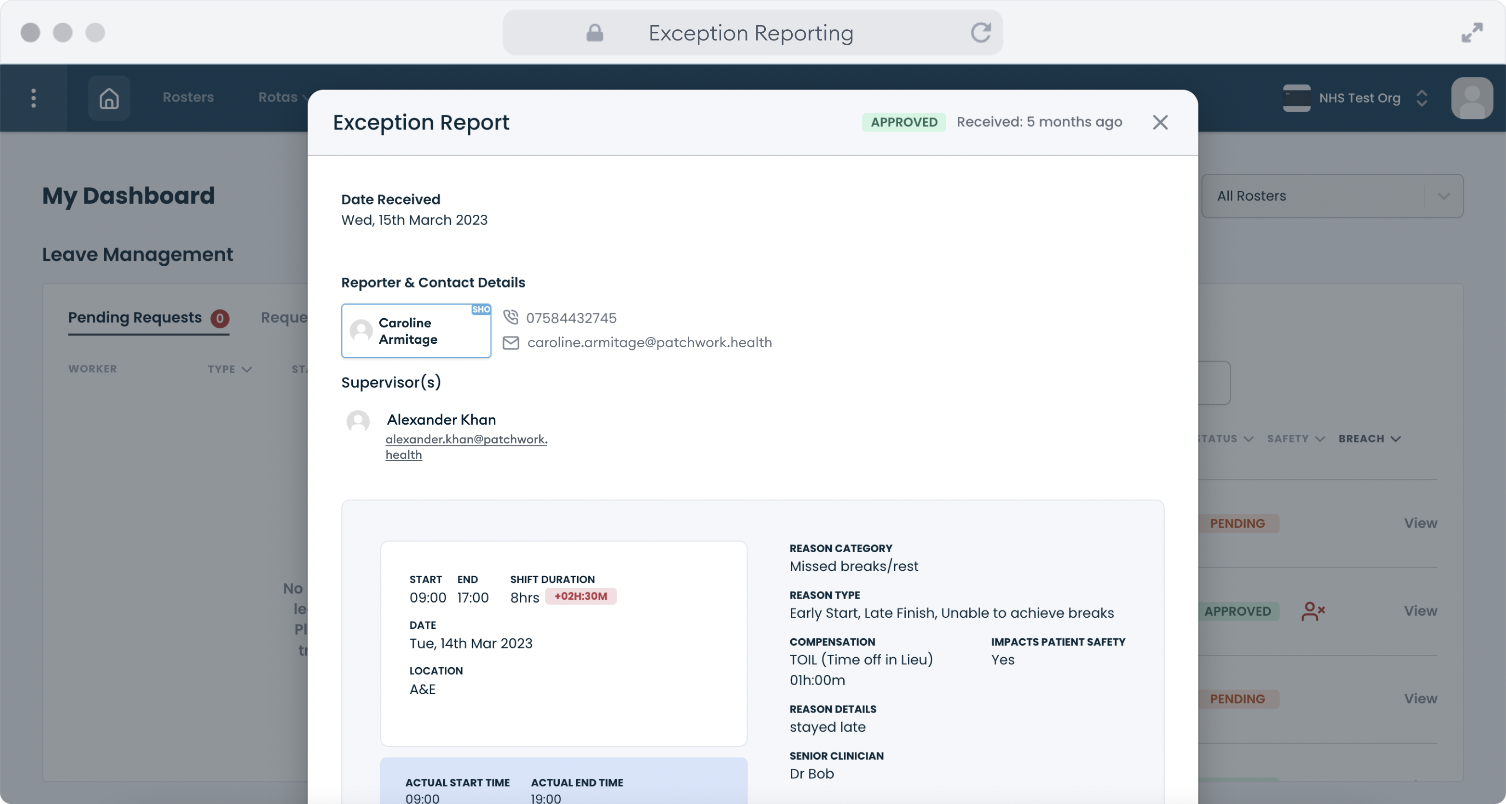The image size is (1506, 804).
Task: Click the unassigned user icon in APPROVED row
Action: point(1313,611)
